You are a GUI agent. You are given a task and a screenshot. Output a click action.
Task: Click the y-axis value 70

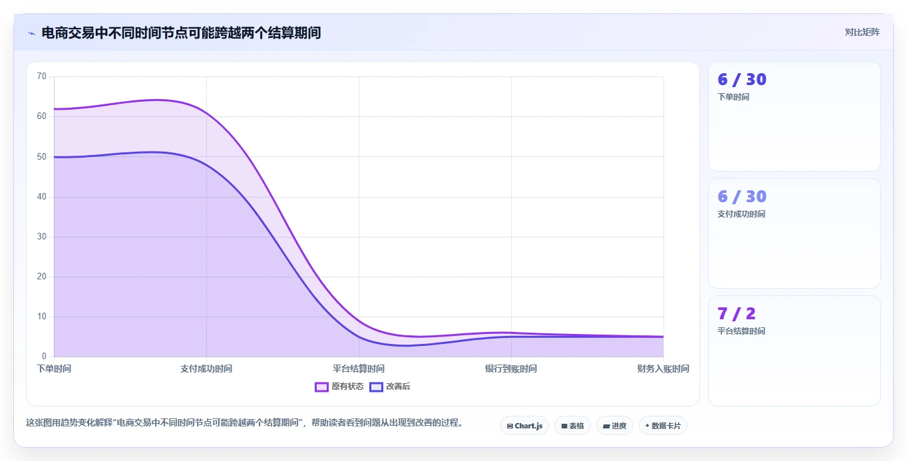coord(42,77)
